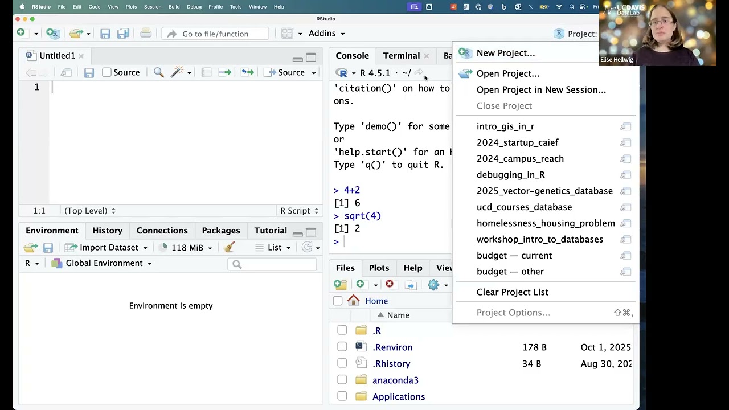Toggle the select-all files checkbox
Screen dimensions: 729x410
(338, 301)
